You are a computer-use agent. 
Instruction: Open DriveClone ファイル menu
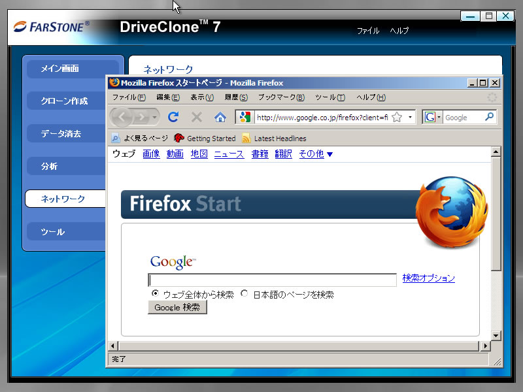(368, 31)
